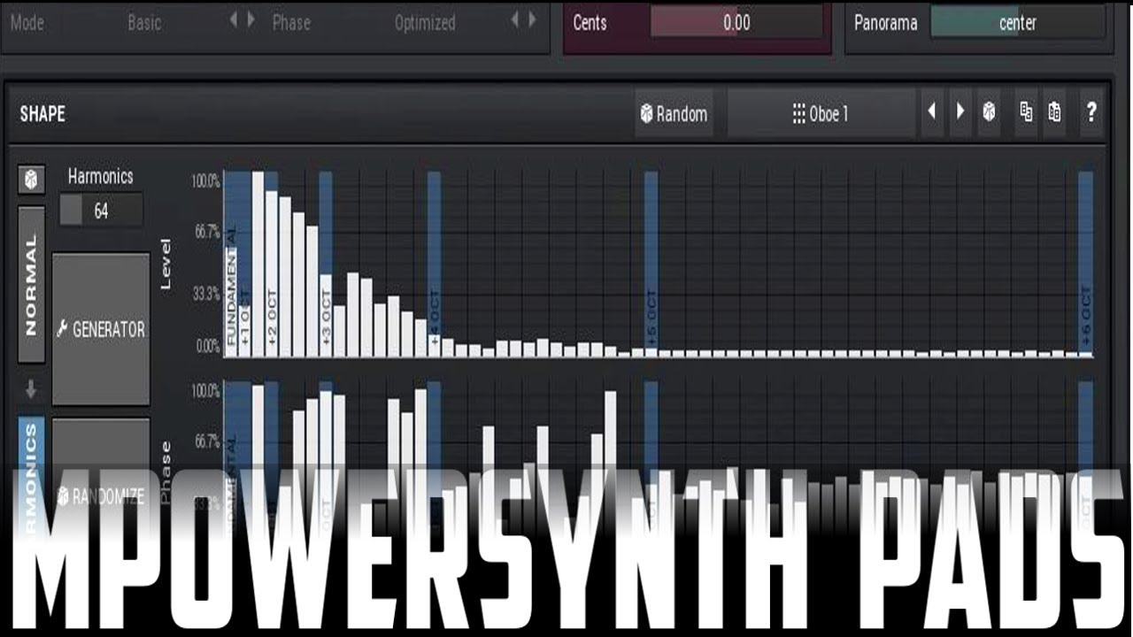Set the Harmonics value field 64
The height and width of the screenshot is (637, 1133).
pyautogui.click(x=101, y=211)
